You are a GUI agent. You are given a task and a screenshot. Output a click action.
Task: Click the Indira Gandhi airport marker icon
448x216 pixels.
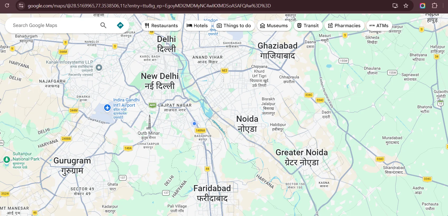pyautogui.click(x=107, y=108)
